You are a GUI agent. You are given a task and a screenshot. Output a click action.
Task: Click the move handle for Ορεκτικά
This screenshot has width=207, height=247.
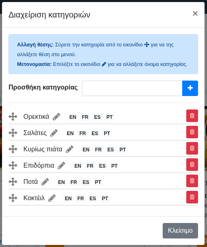pos(13,117)
